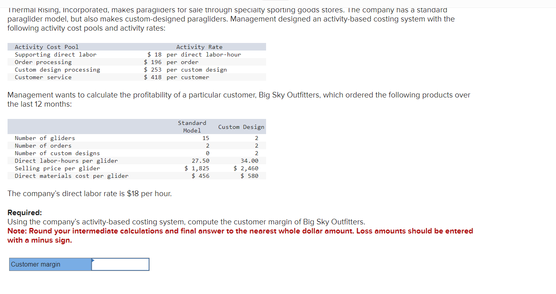Click the $456 direct materials cost cell
The height and width of the screenshot is (294, 556).
[200, 176]
